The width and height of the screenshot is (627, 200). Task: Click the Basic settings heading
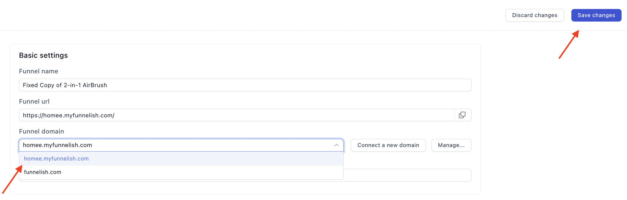pos(43,55)
